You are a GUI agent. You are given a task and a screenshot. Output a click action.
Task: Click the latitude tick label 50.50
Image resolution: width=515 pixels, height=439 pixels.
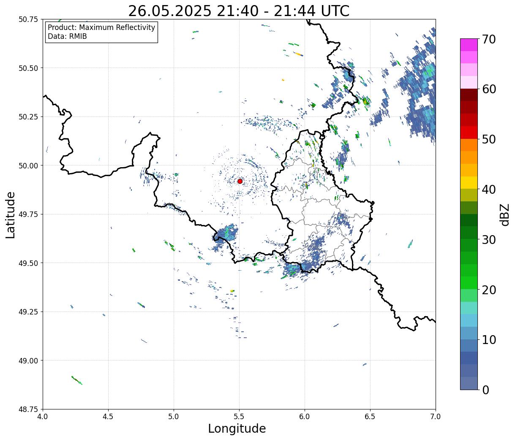tap(28, 68)
